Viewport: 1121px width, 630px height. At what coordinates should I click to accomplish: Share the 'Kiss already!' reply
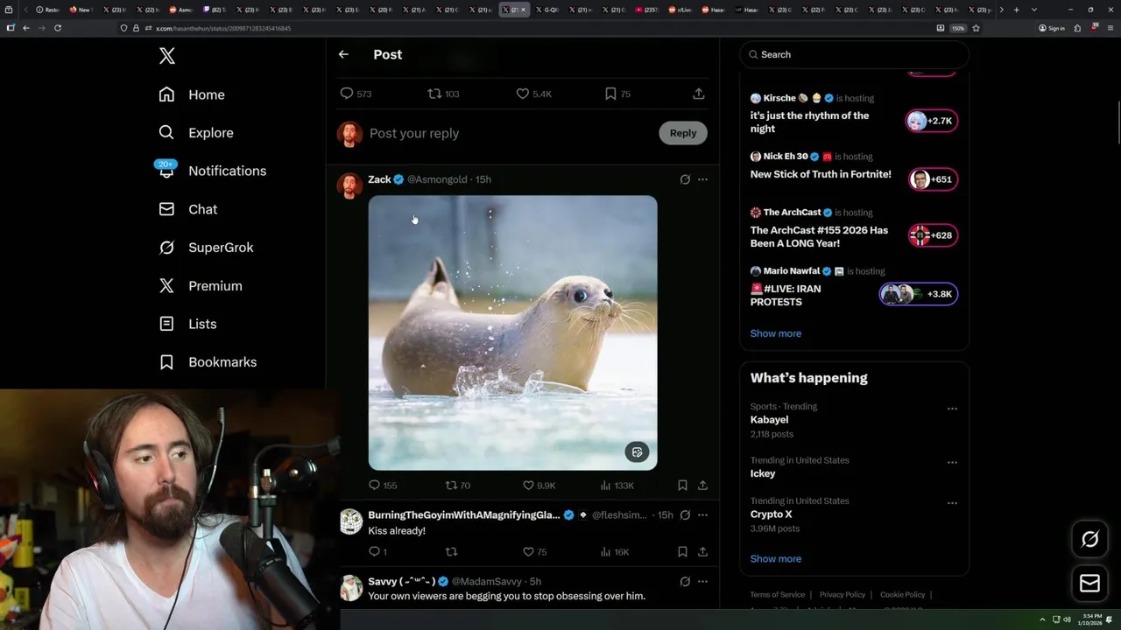[702, 552]
